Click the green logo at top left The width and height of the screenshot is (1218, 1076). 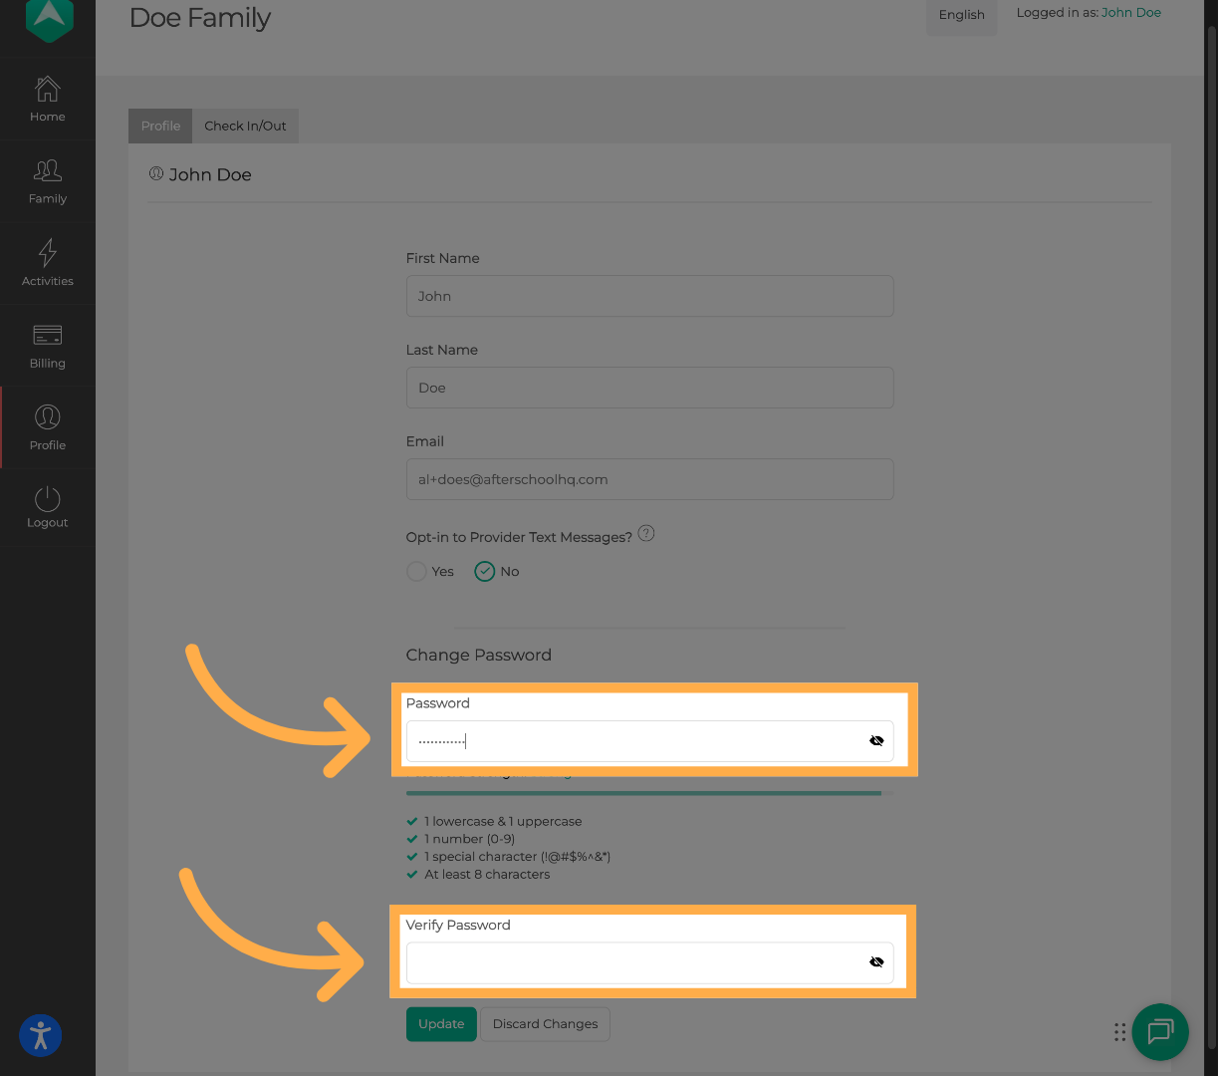coord(49,19)
